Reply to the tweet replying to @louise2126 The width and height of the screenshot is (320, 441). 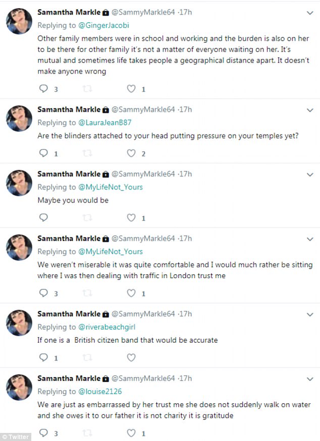[43, 432]
